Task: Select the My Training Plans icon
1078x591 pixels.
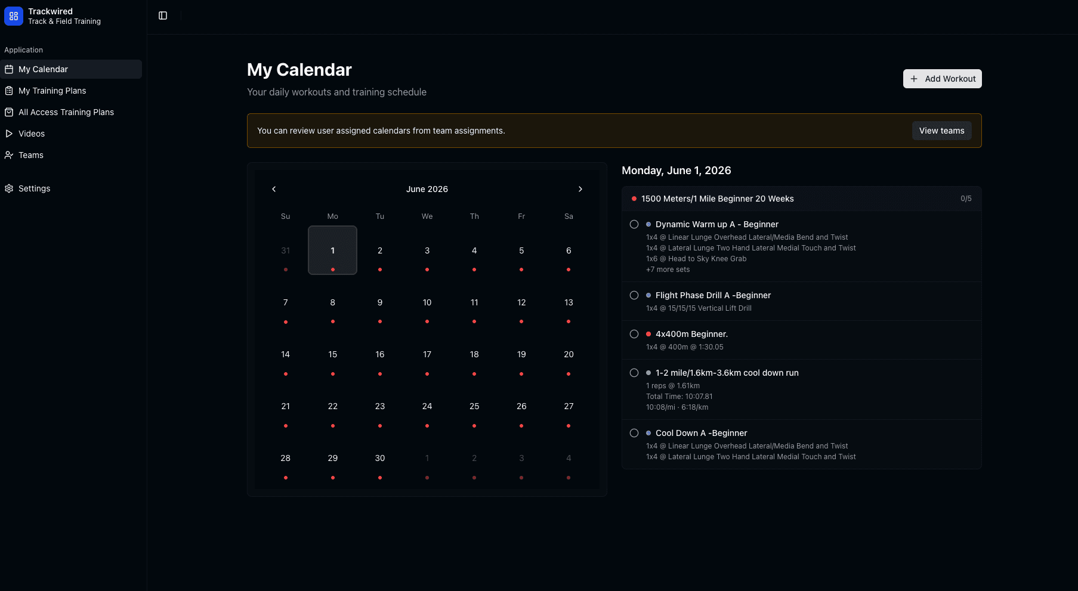Action: pos(9,90)
